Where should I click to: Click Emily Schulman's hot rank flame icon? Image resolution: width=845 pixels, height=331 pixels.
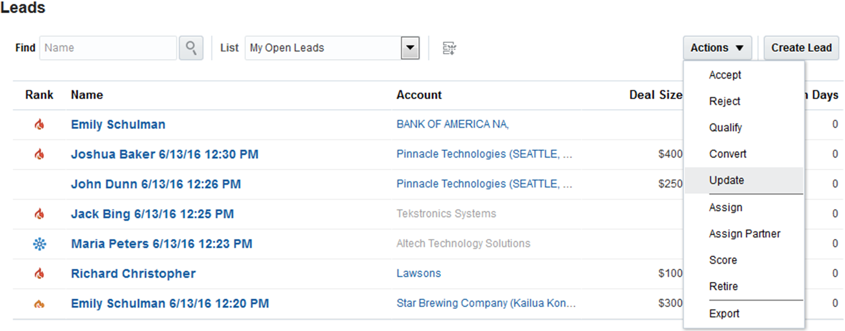(39, 125)
